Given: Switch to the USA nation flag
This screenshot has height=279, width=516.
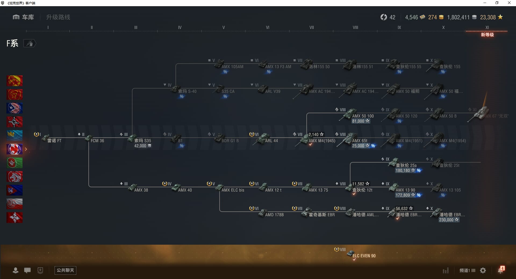Looking at the screenshot, I should [x=15, y=108].
